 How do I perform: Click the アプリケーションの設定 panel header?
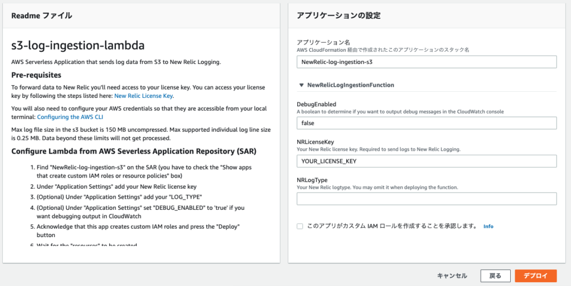point(338,16)
